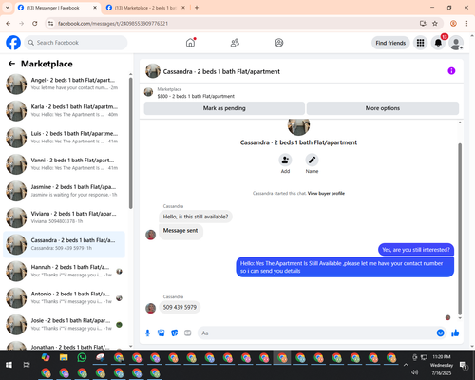Click the '509 439 5979' message bubble
This screenshot has height=380, width=475.
pos(180,307)
